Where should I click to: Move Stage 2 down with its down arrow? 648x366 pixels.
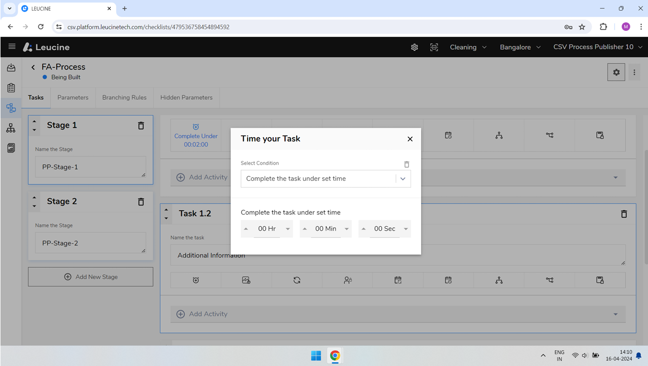point(34,206)
